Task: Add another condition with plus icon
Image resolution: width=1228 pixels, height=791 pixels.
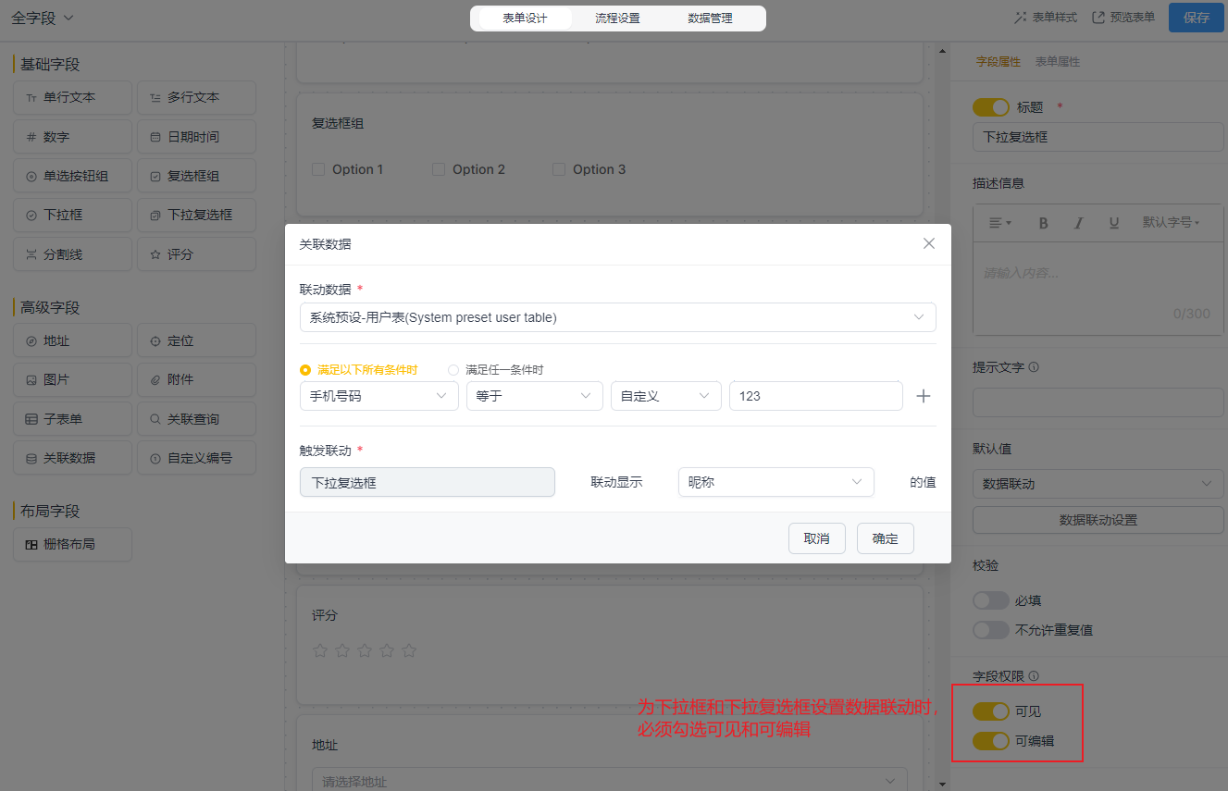Action: tap(923, 396)
